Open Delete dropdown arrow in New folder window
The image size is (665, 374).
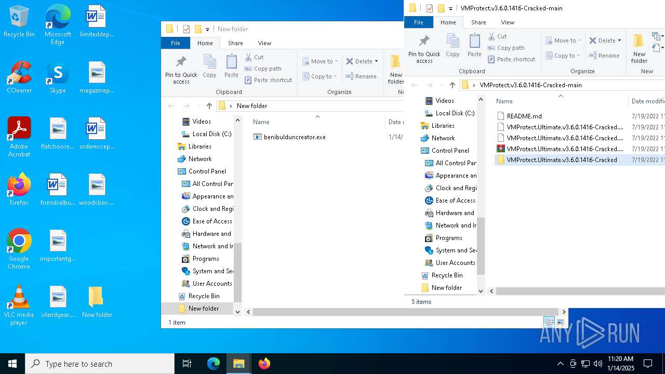pos(376,61)
